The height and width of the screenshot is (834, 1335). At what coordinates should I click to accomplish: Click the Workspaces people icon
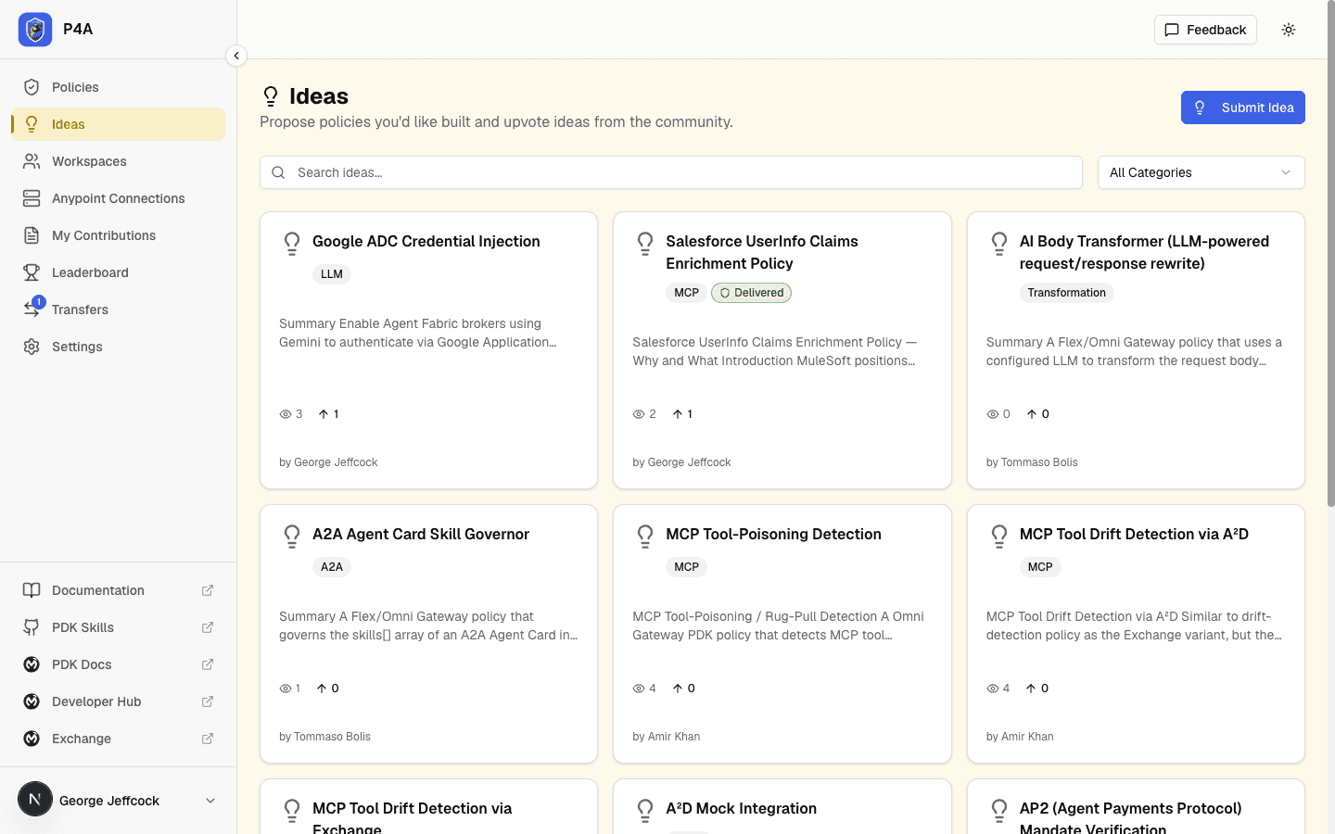point(32,161)
